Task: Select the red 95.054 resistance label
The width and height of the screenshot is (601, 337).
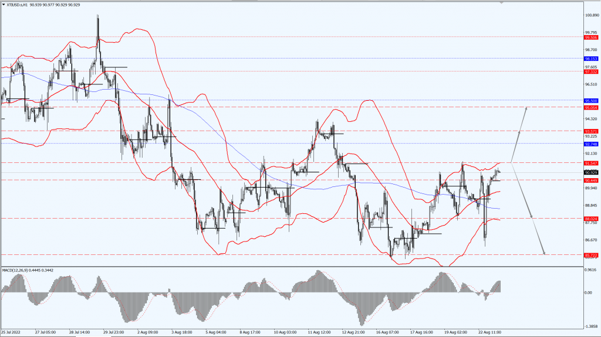Action: (x=591, y=107)
